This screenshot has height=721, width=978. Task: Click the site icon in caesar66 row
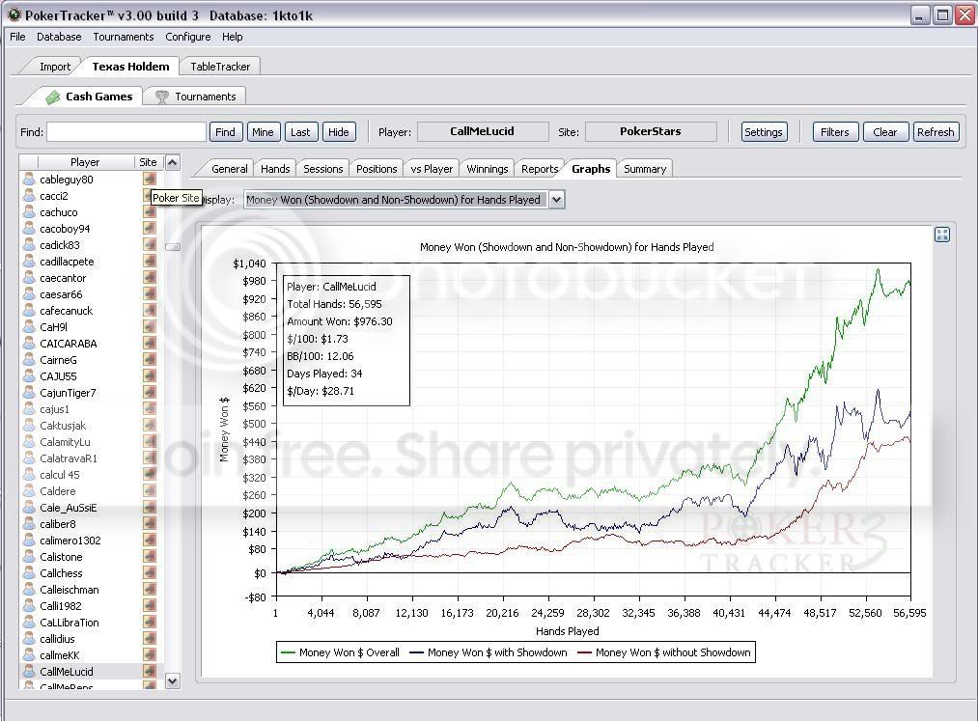coord(149,293)
